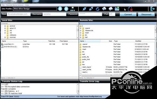157x99 pixels.
Task: Click the Host input field
Action: coord(19,14)
